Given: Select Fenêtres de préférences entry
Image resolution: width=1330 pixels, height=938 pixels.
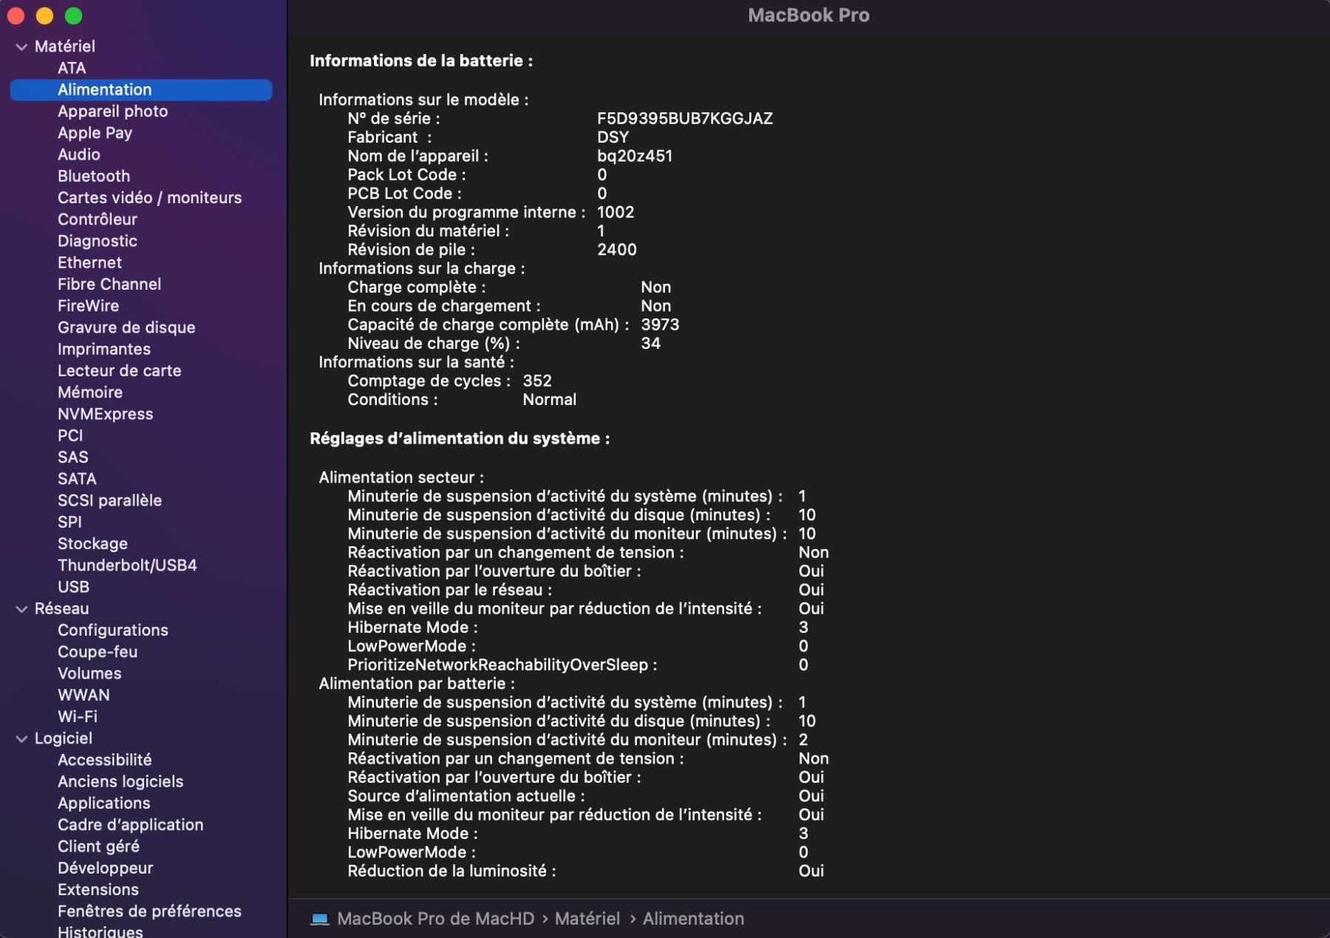Looking at the screenshot, I should coord(149,911).
